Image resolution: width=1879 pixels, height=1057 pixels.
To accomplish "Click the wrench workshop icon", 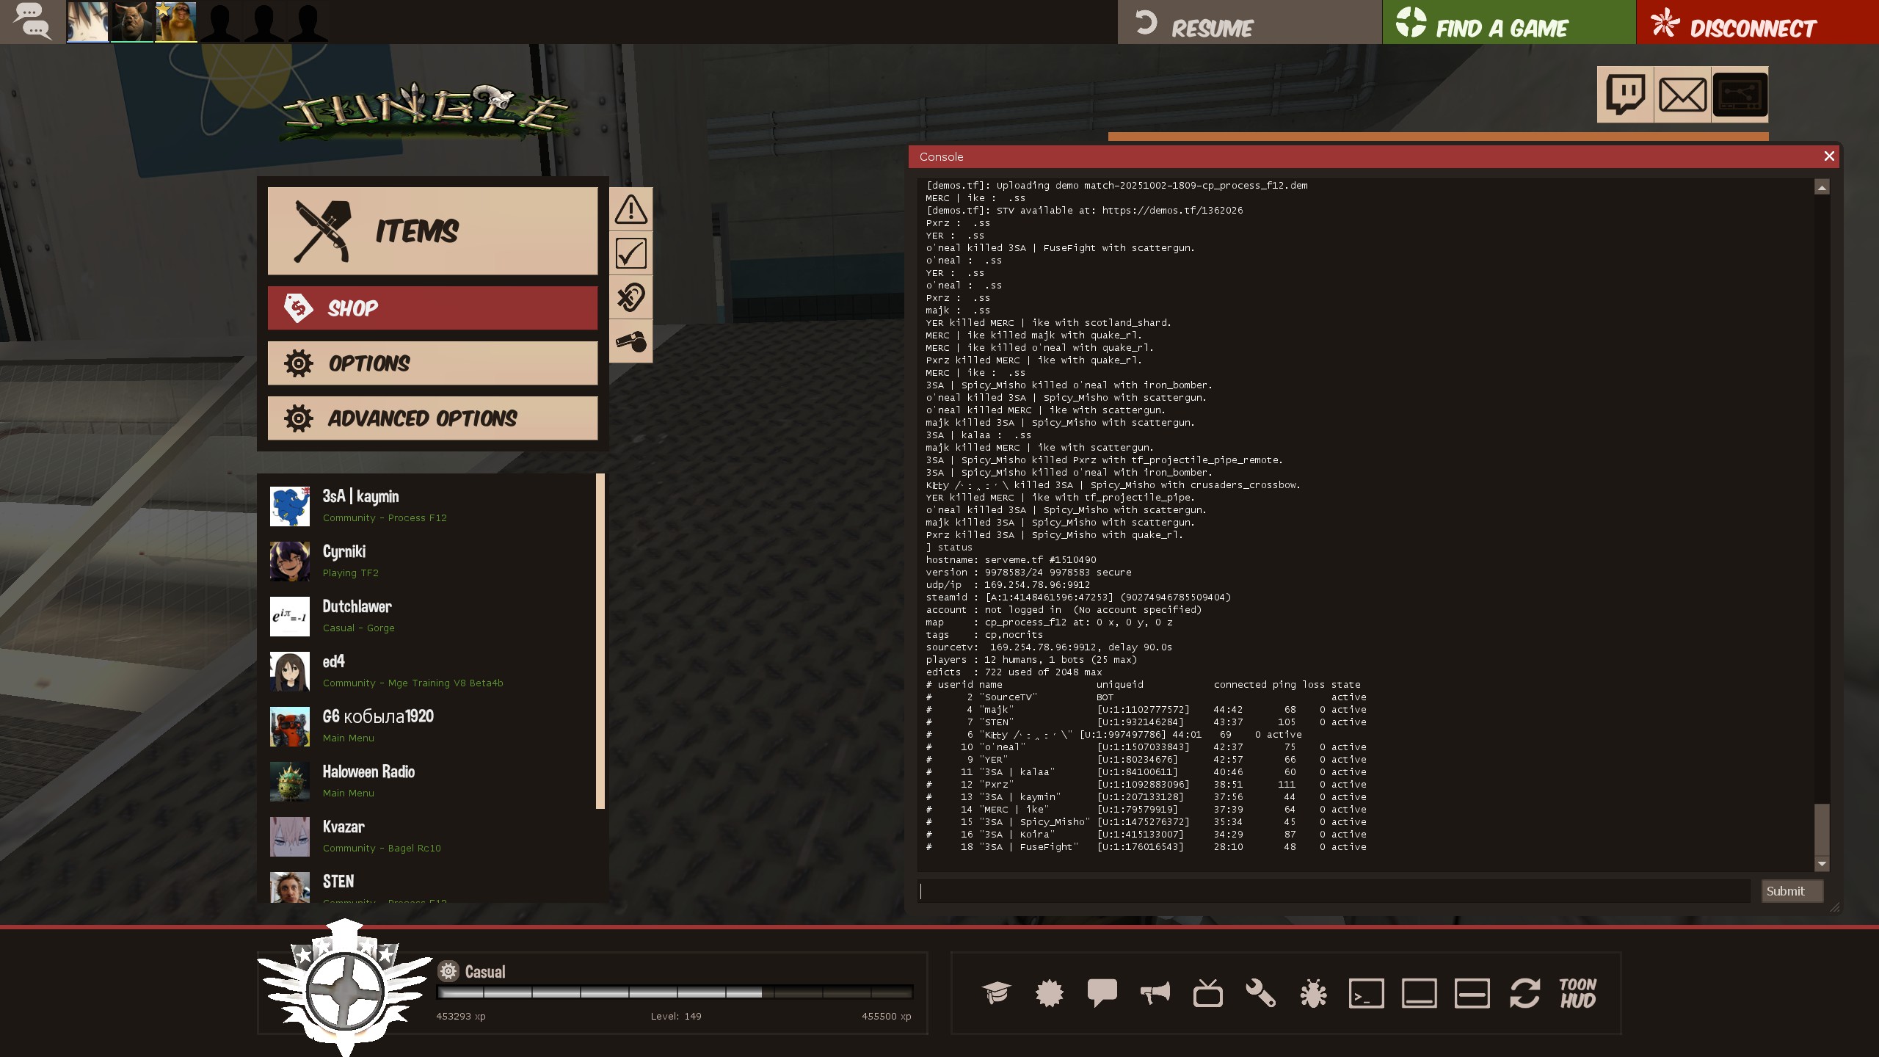I will (x=1260, y=993).
